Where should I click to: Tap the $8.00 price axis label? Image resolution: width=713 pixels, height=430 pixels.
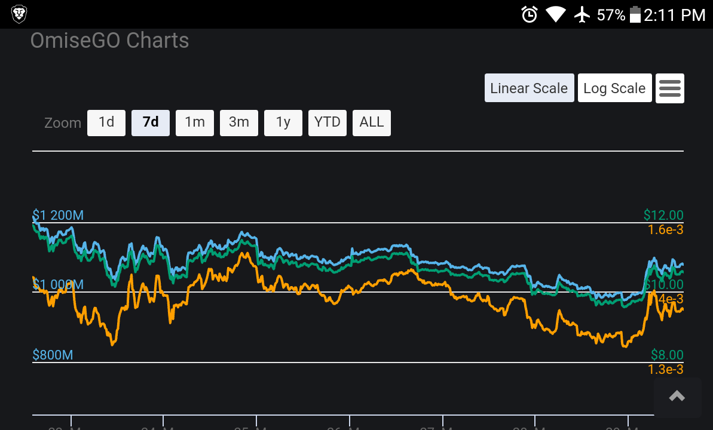pos(667,355)
